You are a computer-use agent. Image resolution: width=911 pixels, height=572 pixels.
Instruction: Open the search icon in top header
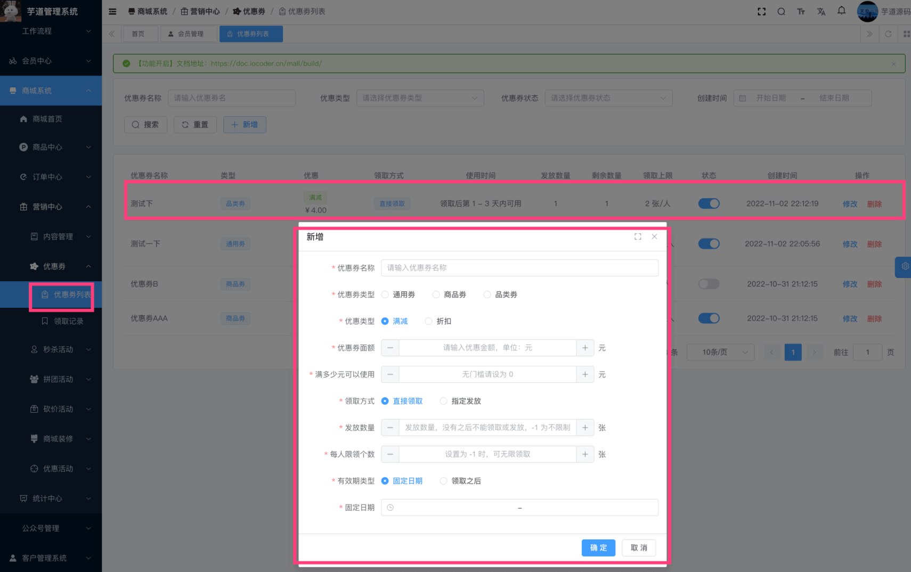pyautogui.click(x=781, y=12)
